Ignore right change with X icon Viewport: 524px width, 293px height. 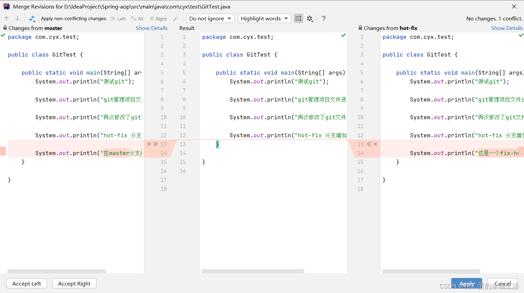[375, 144]
